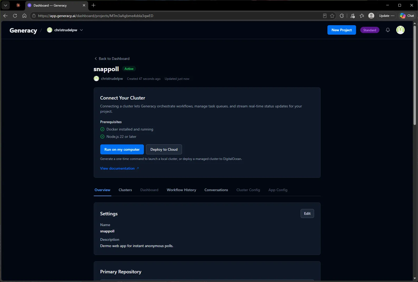
Task: Open browser profile avatar
Action: click(371, 16)
